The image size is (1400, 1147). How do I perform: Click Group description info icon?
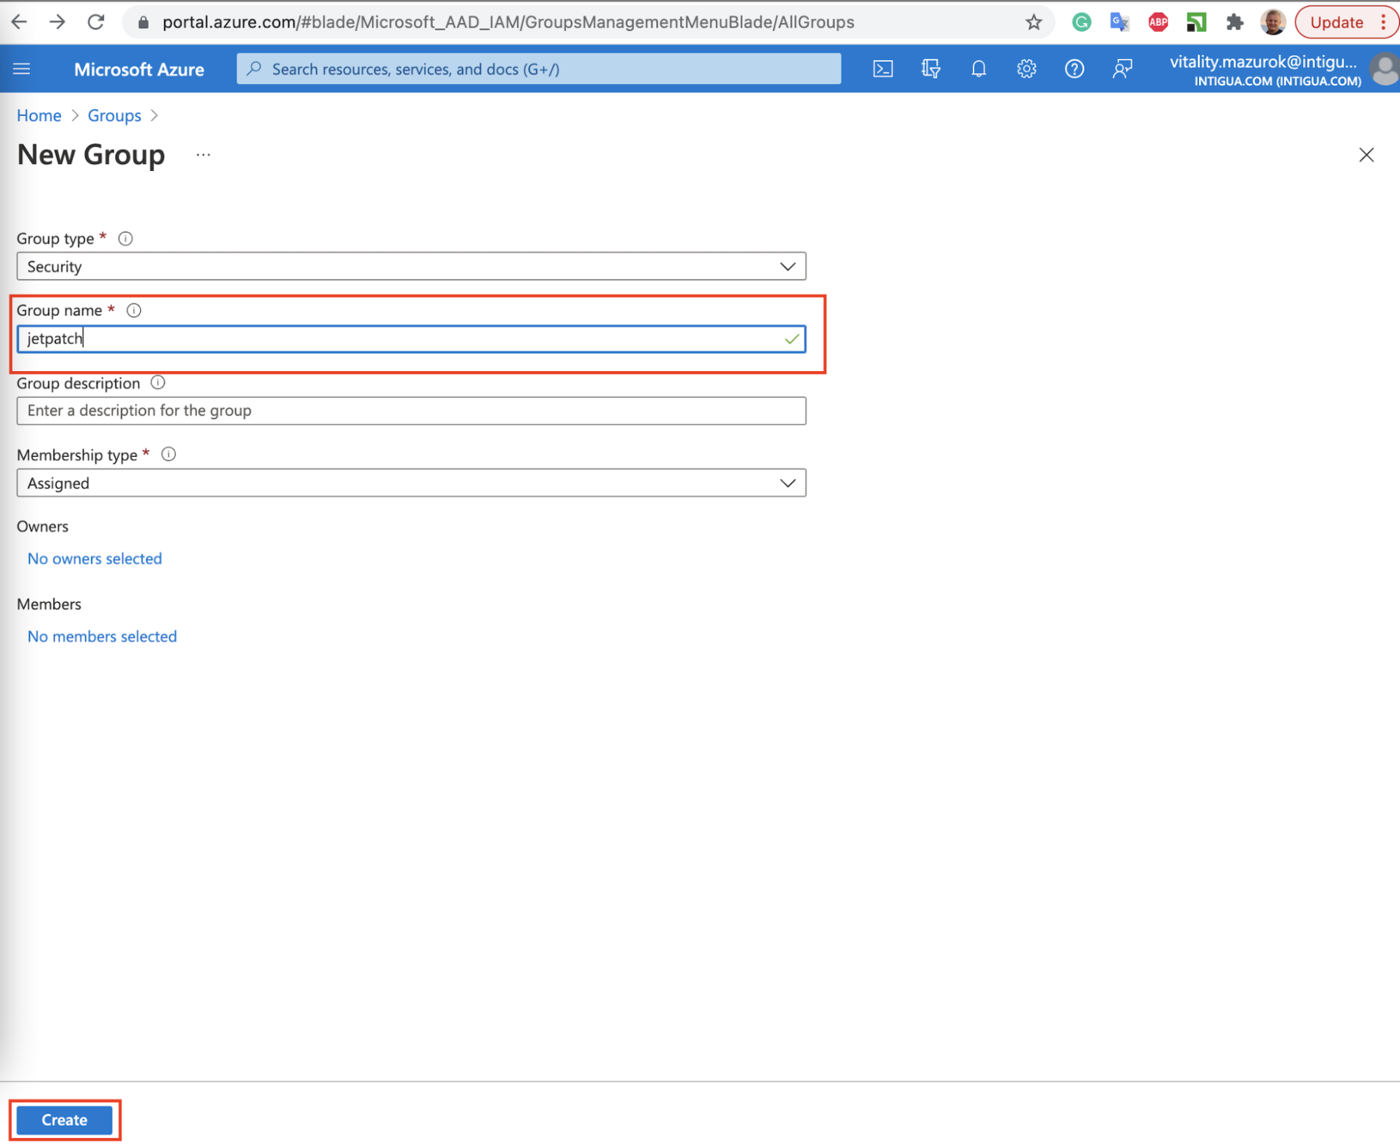pos(158,382)
